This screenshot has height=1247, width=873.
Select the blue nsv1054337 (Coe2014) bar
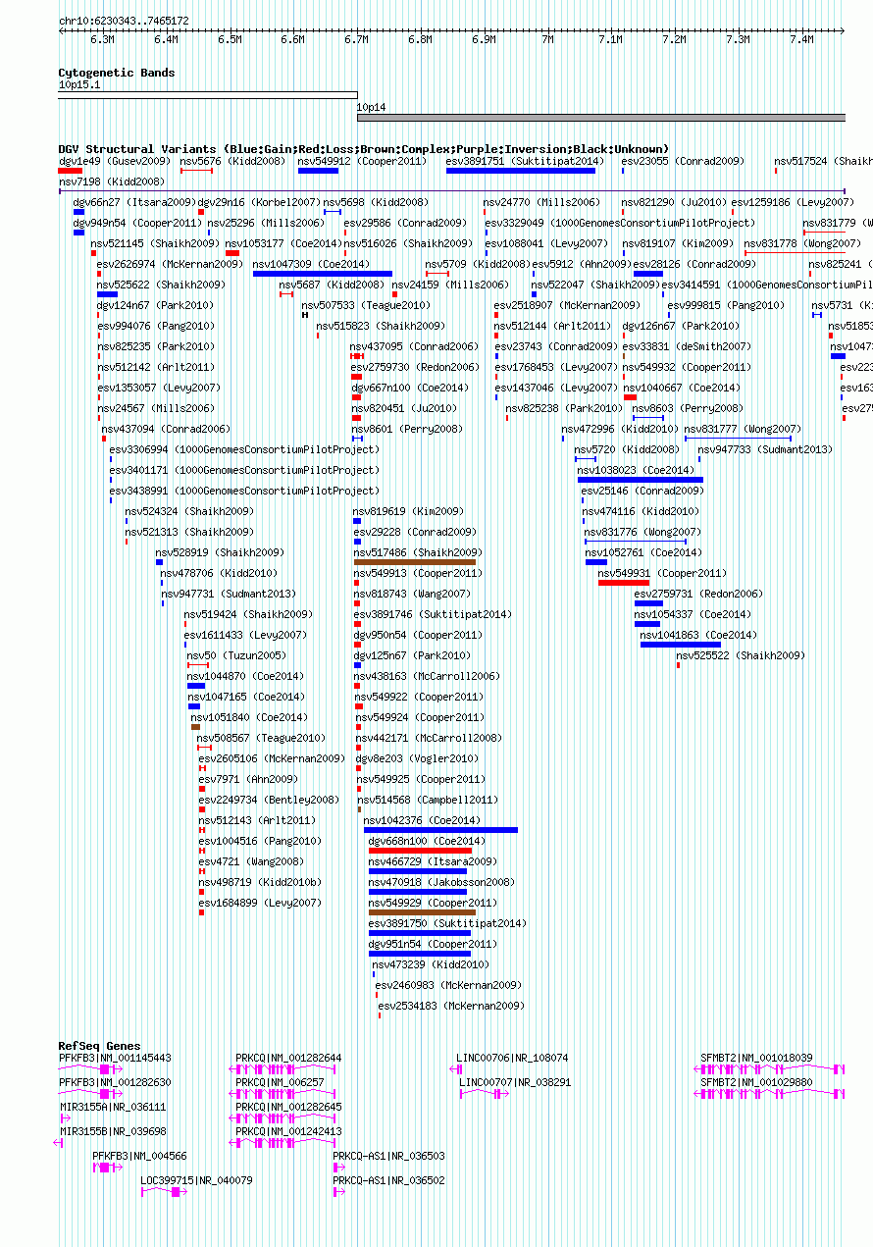pos(647,624)
